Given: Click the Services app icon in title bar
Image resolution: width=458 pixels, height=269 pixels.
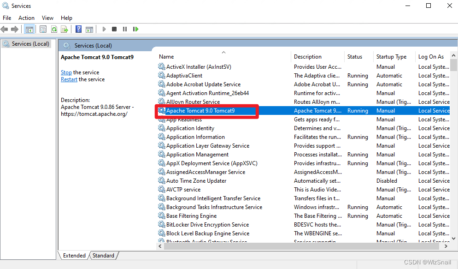Looking at the screenshot, I should [5, 6].
